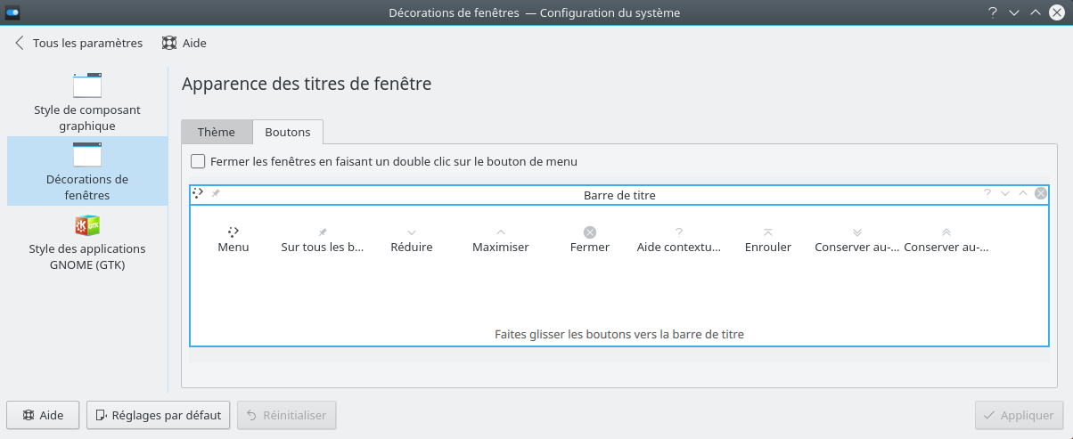The image size is (1073, 439).
Task: Open Style des applications GNOME (GTK)
Action: tap(87, 242)
